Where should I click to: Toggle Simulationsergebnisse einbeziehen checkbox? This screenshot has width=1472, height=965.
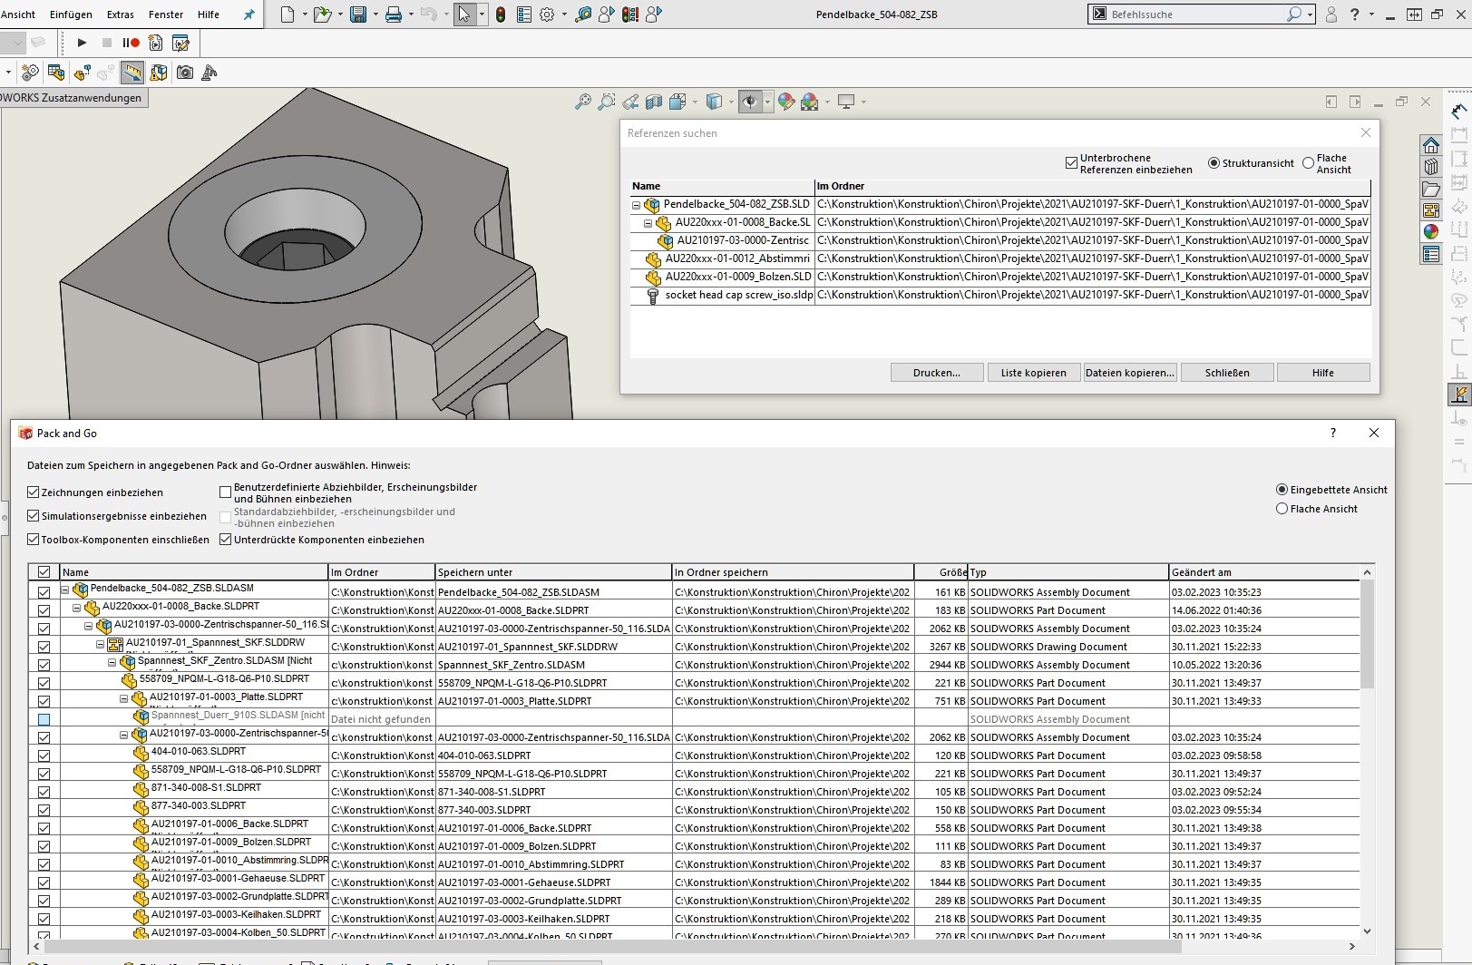point(34,516)
